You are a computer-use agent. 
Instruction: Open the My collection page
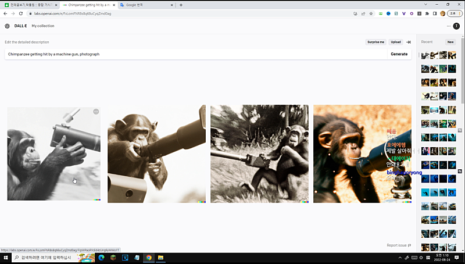(43, 26)
